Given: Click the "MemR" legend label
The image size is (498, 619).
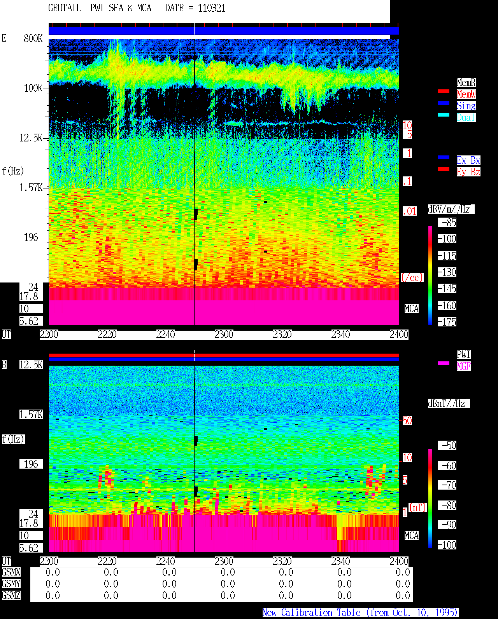Looking at the screenshot, I should click(466, 82).
